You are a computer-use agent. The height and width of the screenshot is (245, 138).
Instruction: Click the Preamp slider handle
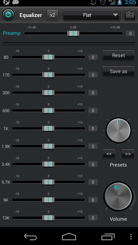point(73,33)
